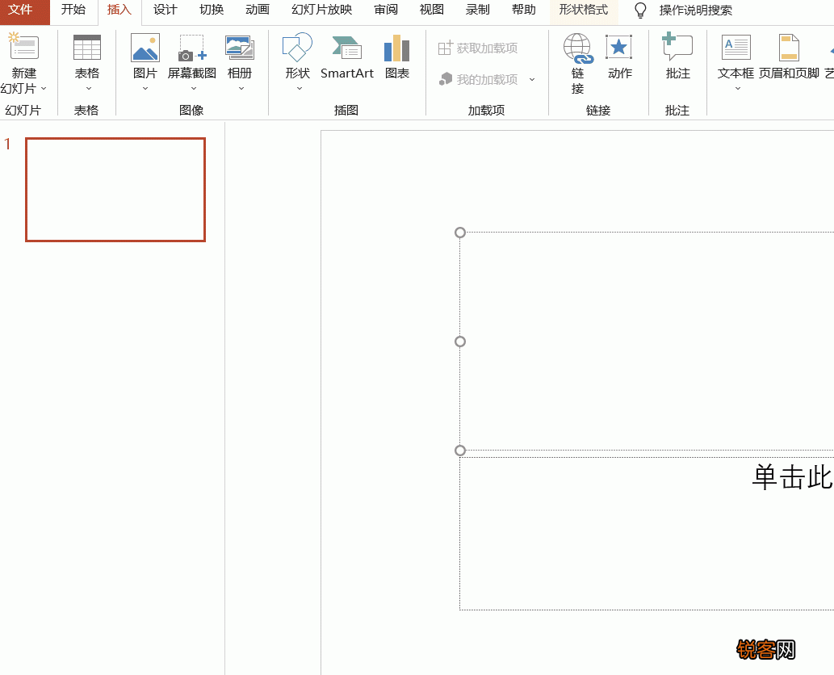834x675 pixels.
Task: Click the 链接 hyperlink icon
Action: [577, 48]
